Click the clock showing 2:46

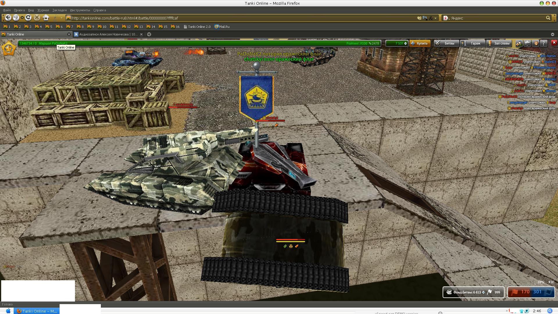coord(537,311)
